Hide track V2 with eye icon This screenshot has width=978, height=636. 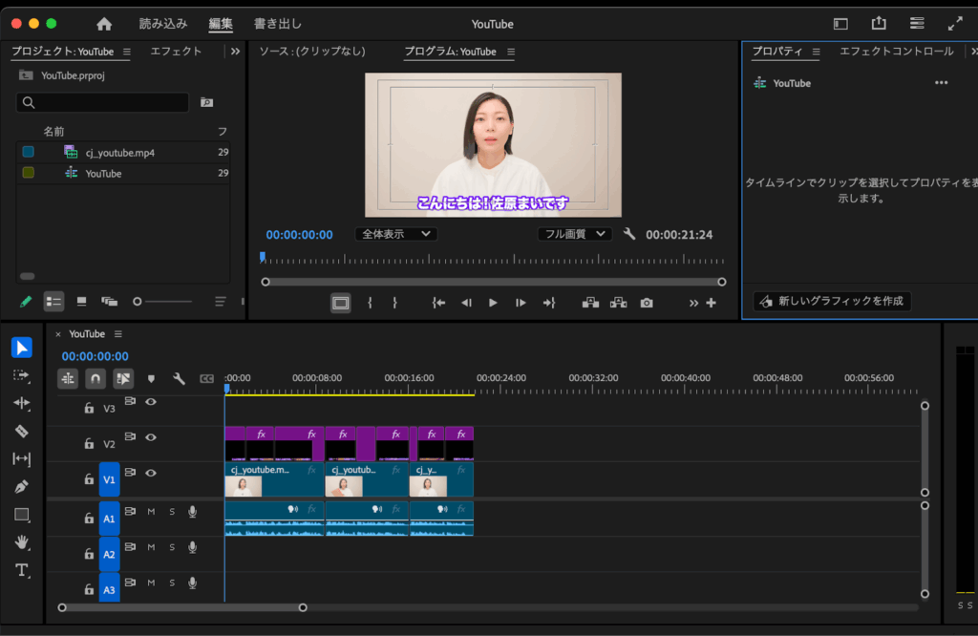click(150, 437)
